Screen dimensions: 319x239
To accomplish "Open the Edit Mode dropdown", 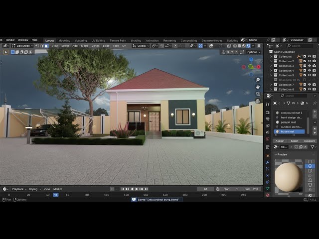I will (22, 46).
